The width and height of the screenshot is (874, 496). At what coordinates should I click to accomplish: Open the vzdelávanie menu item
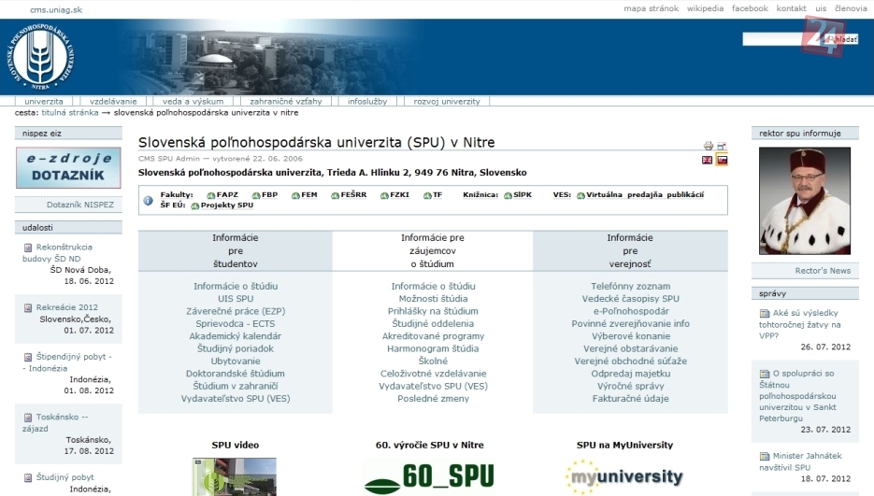pyautogui.click(x=113, y=101)
